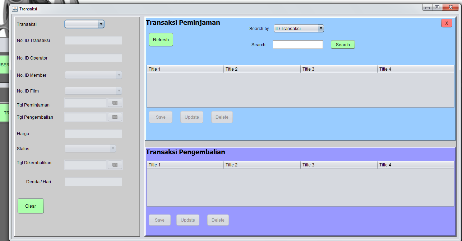Close the Transaksi Peminjaman panel with red X
462x241 pixels.
point(446,23)
